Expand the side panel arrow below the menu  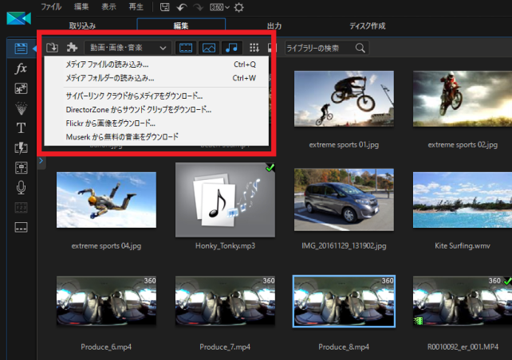click(x=41, y=162)
